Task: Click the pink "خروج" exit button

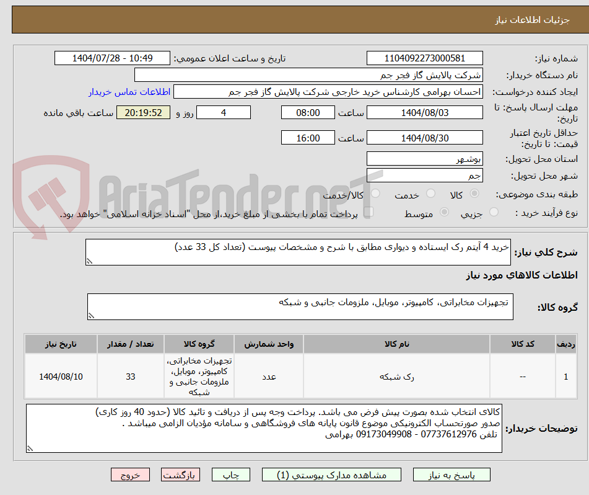Action: pos(130,474)
